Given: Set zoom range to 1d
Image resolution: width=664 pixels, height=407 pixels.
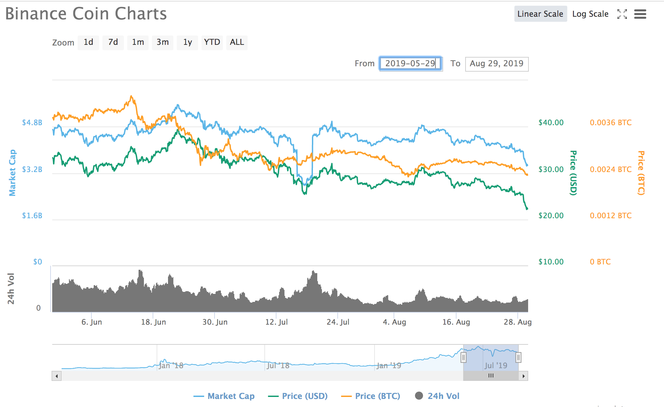Looking at the screenshot, I should (88, 42).
